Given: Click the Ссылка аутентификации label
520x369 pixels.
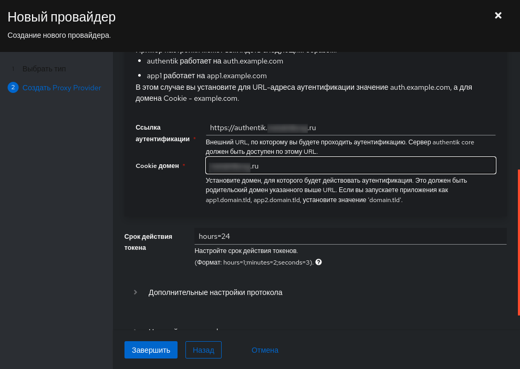Looking at the screenshot, I should pos(162,133).
